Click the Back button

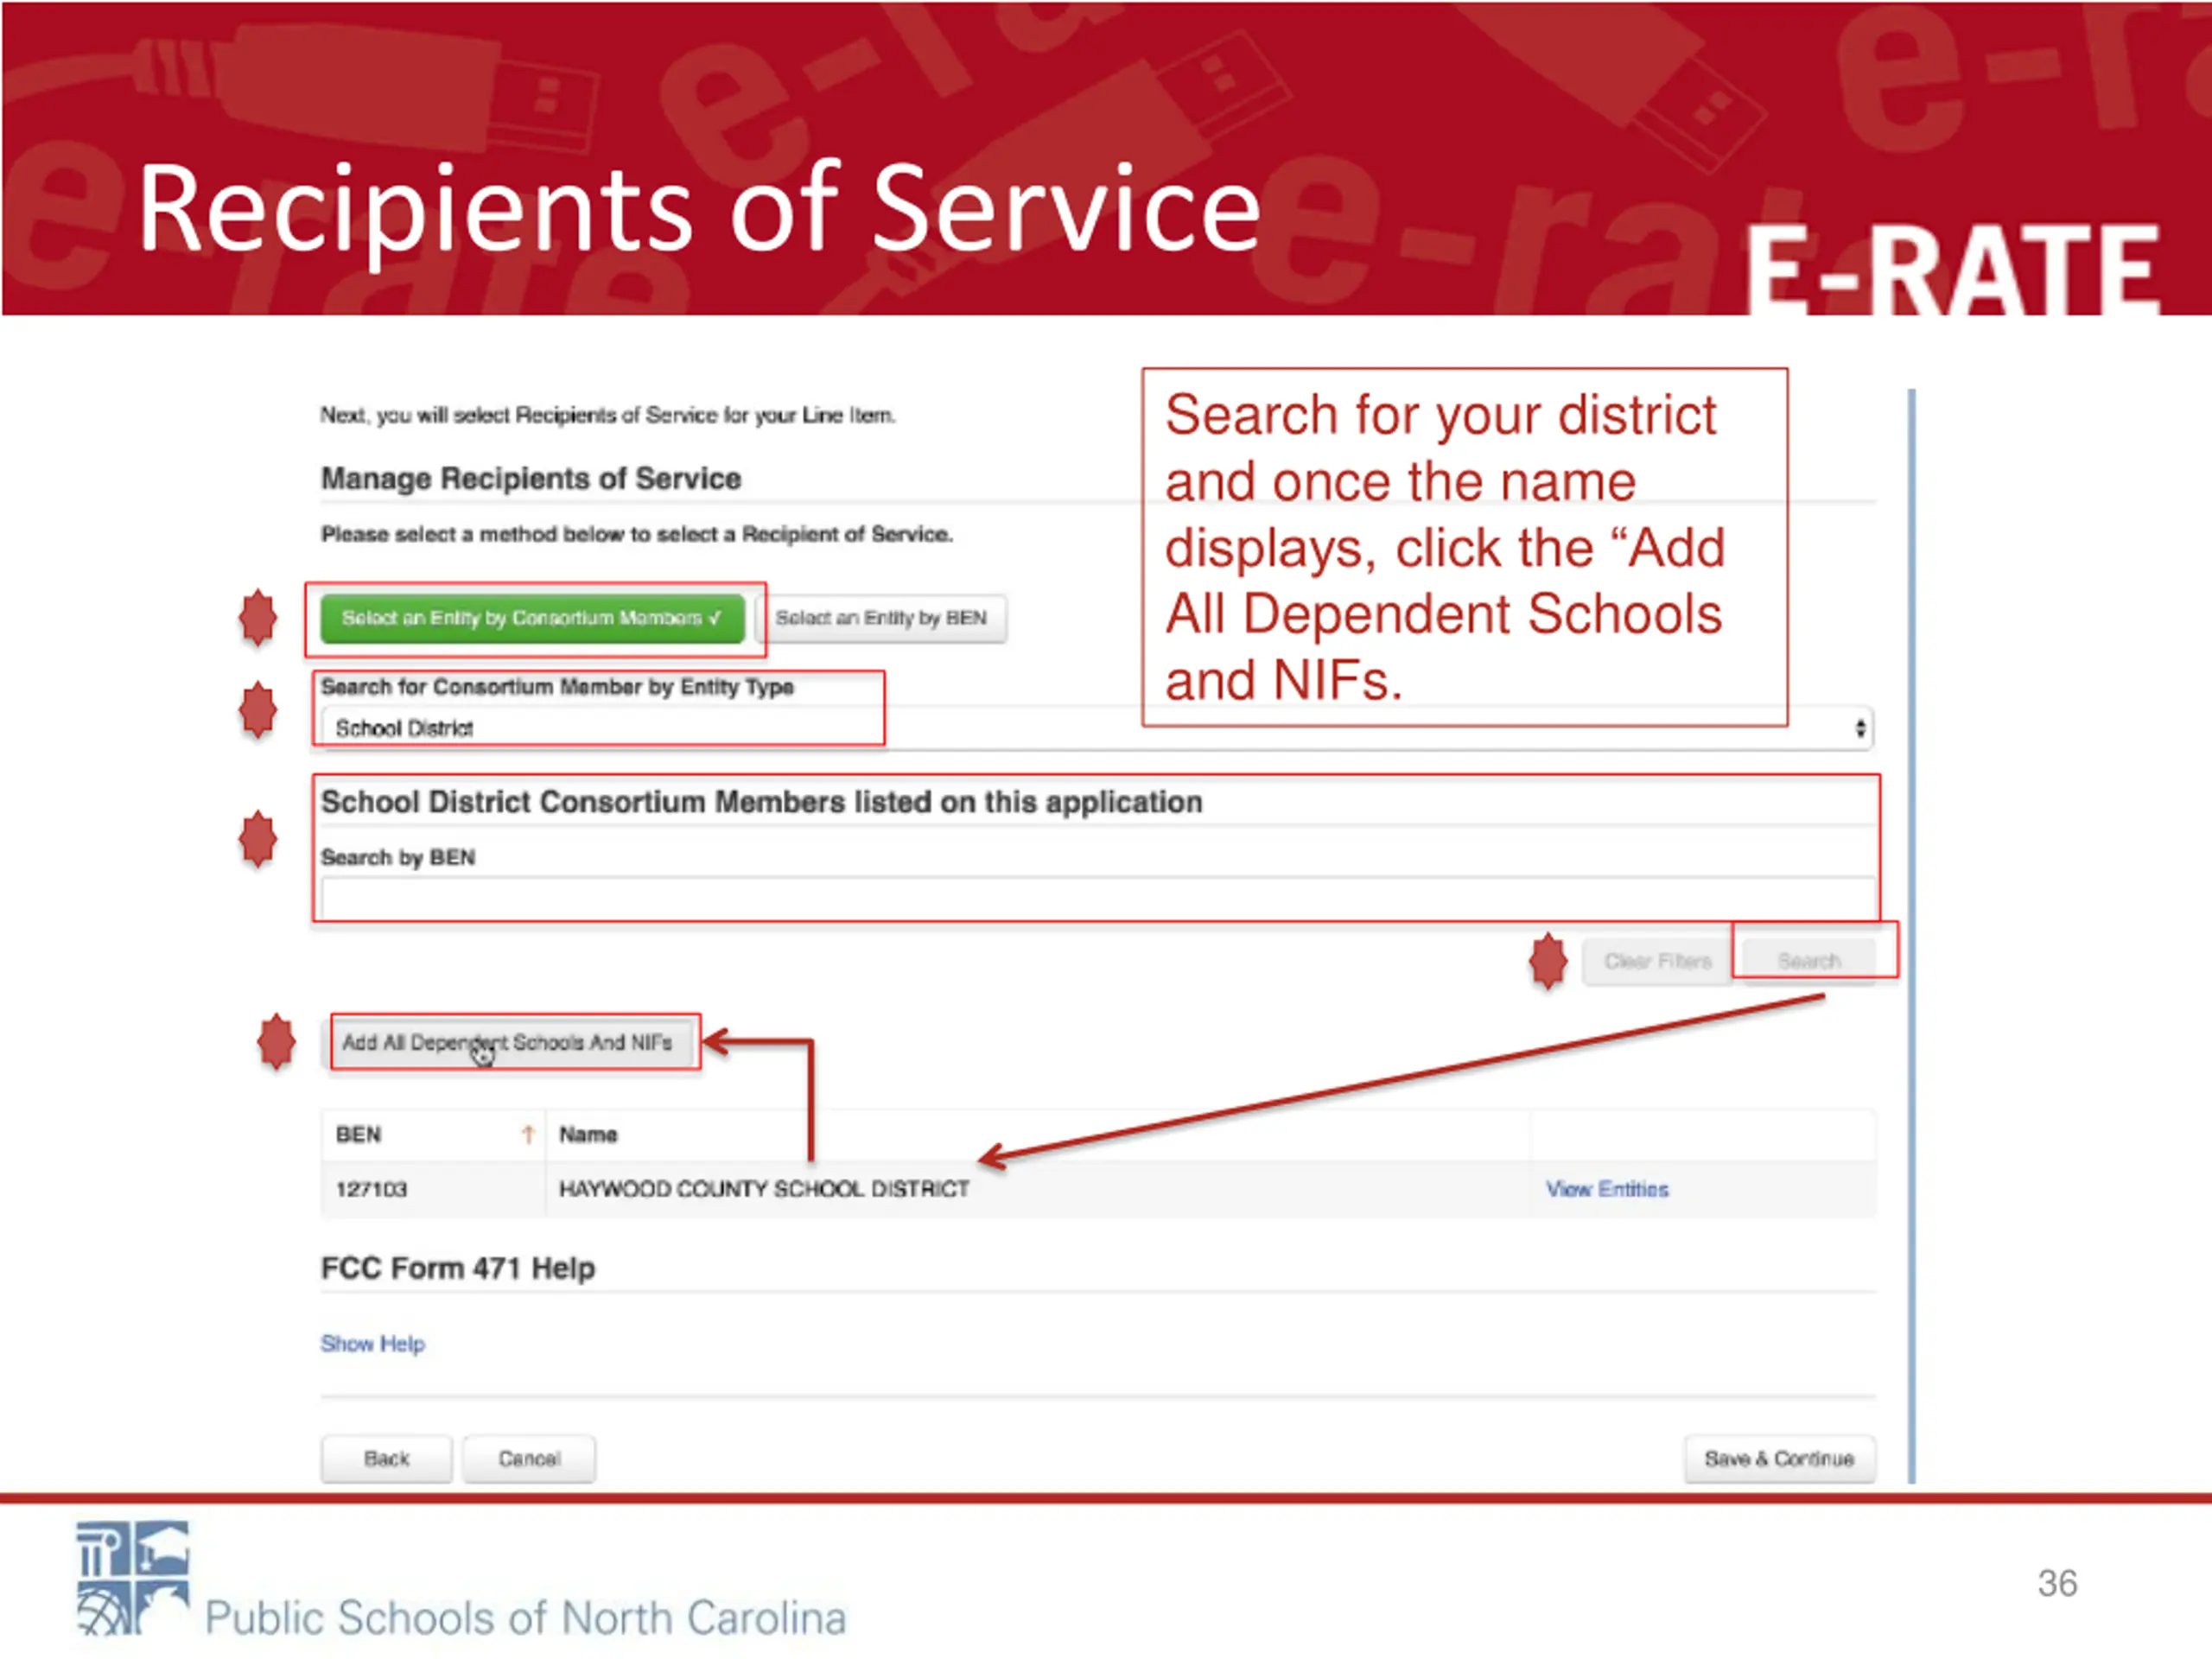387,1459
